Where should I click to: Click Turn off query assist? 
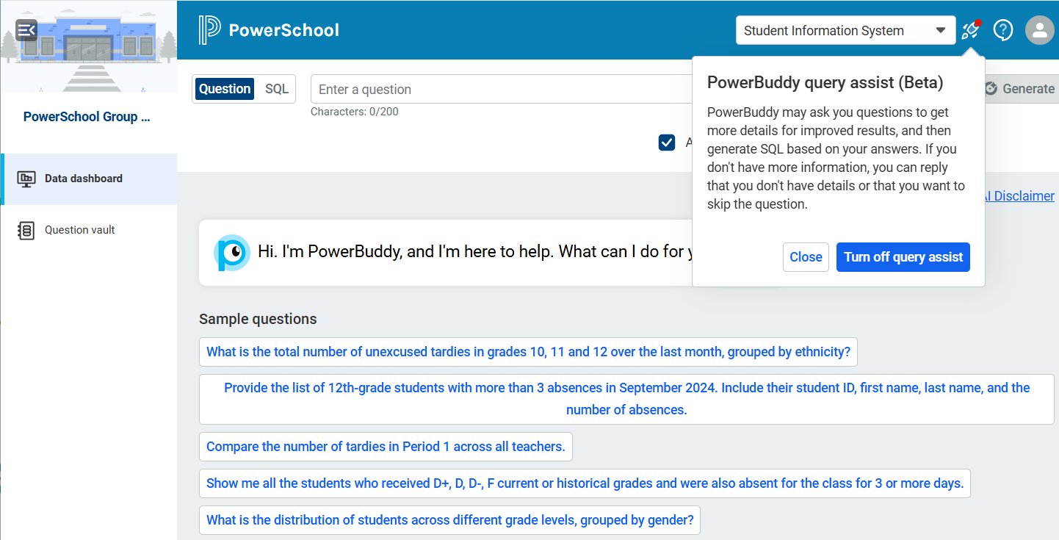tap(903, 257)
